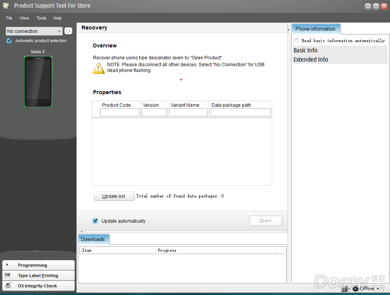390x295 pixels.
Task: Minimize the Product Support Tool window
Action: [x=368, y=6]
